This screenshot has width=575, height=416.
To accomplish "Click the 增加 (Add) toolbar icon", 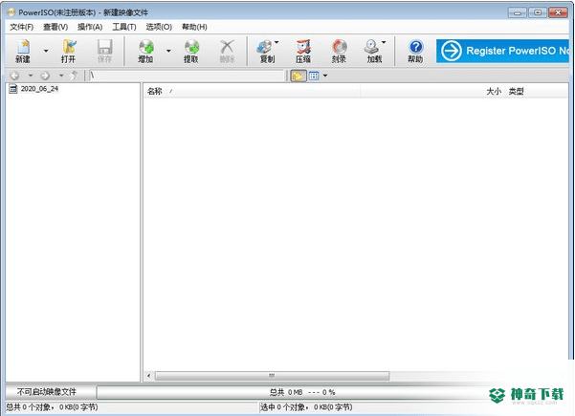I will (145, 51).
